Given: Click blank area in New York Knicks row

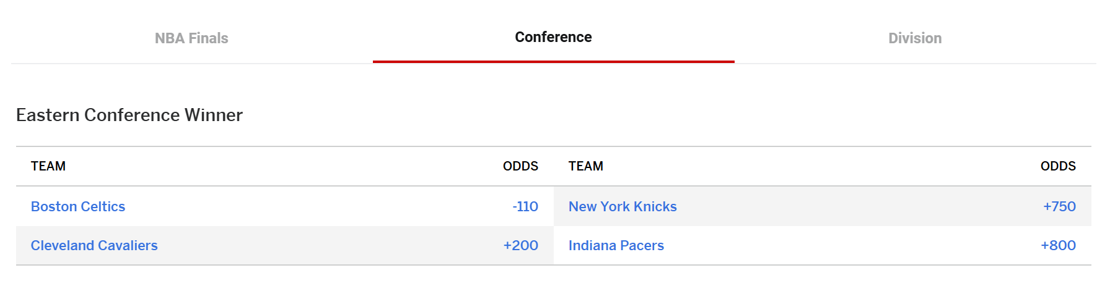Looking at the screenshot, I should tap(858, 206).
